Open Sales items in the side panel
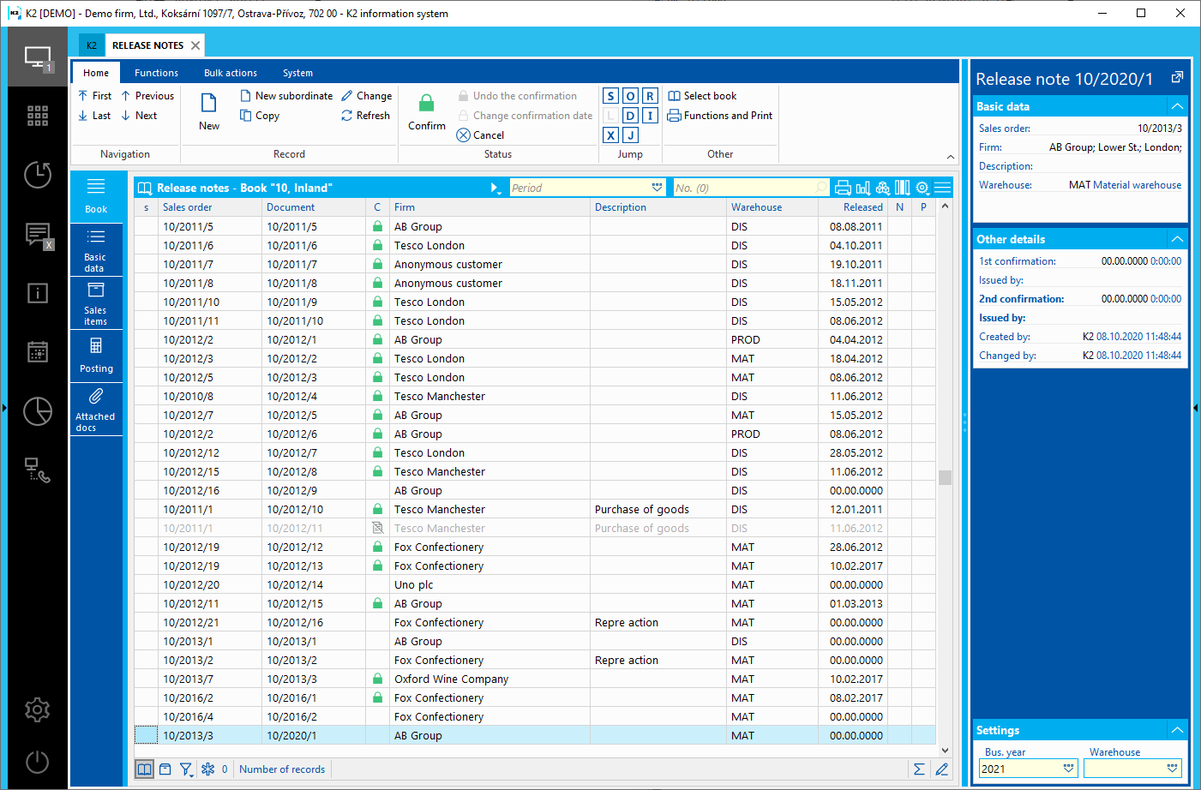Image resolution: width=1201 pixels, height=790 pixels. point(95,303)
